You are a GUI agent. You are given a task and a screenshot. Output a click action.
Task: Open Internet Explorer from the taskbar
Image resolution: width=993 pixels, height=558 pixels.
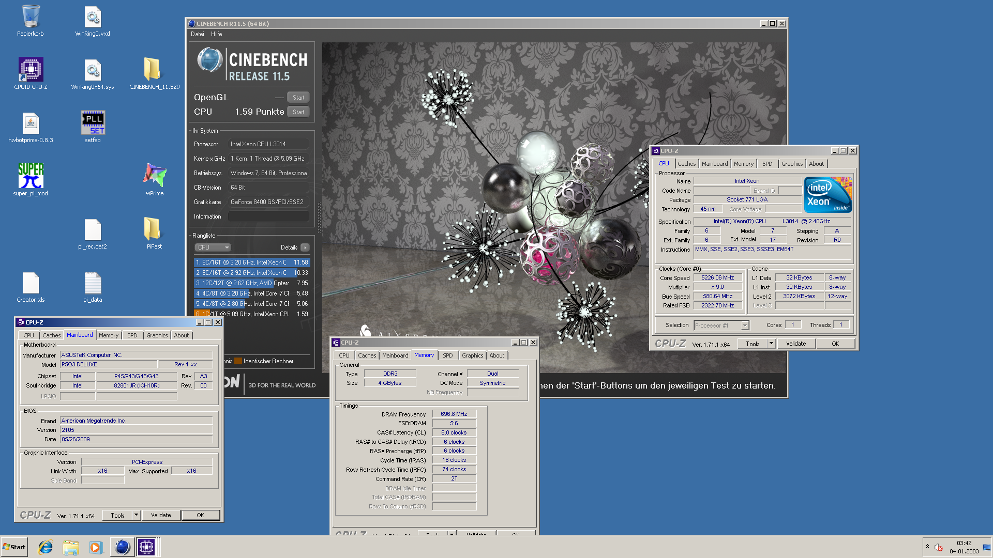[x=46, y=547]
